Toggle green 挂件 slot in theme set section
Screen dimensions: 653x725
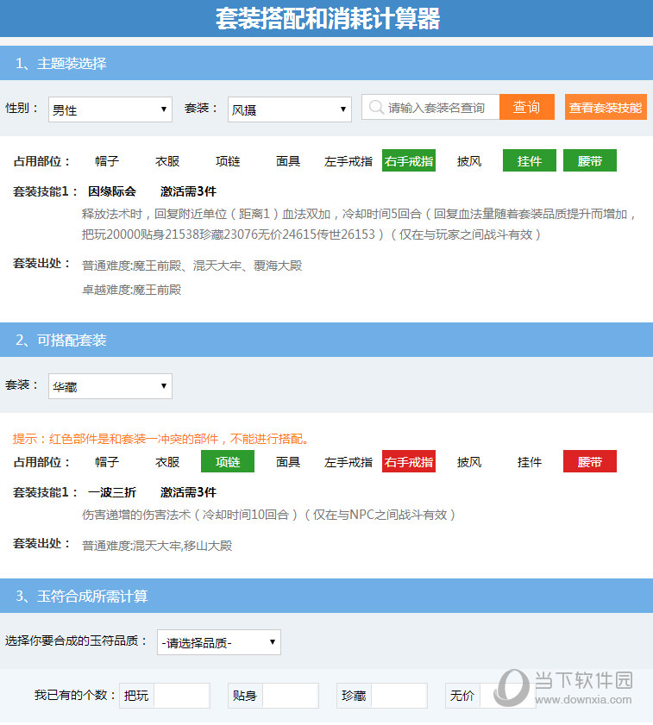[x=530, y=161]
